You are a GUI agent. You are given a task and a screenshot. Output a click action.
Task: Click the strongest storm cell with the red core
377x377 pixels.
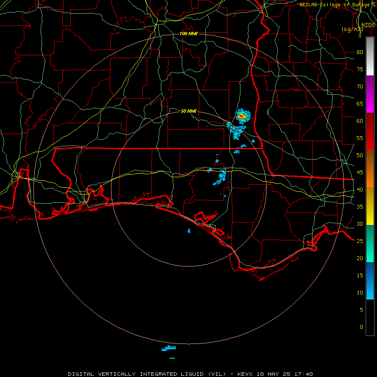pyautogui.click(x=243, y=116)
